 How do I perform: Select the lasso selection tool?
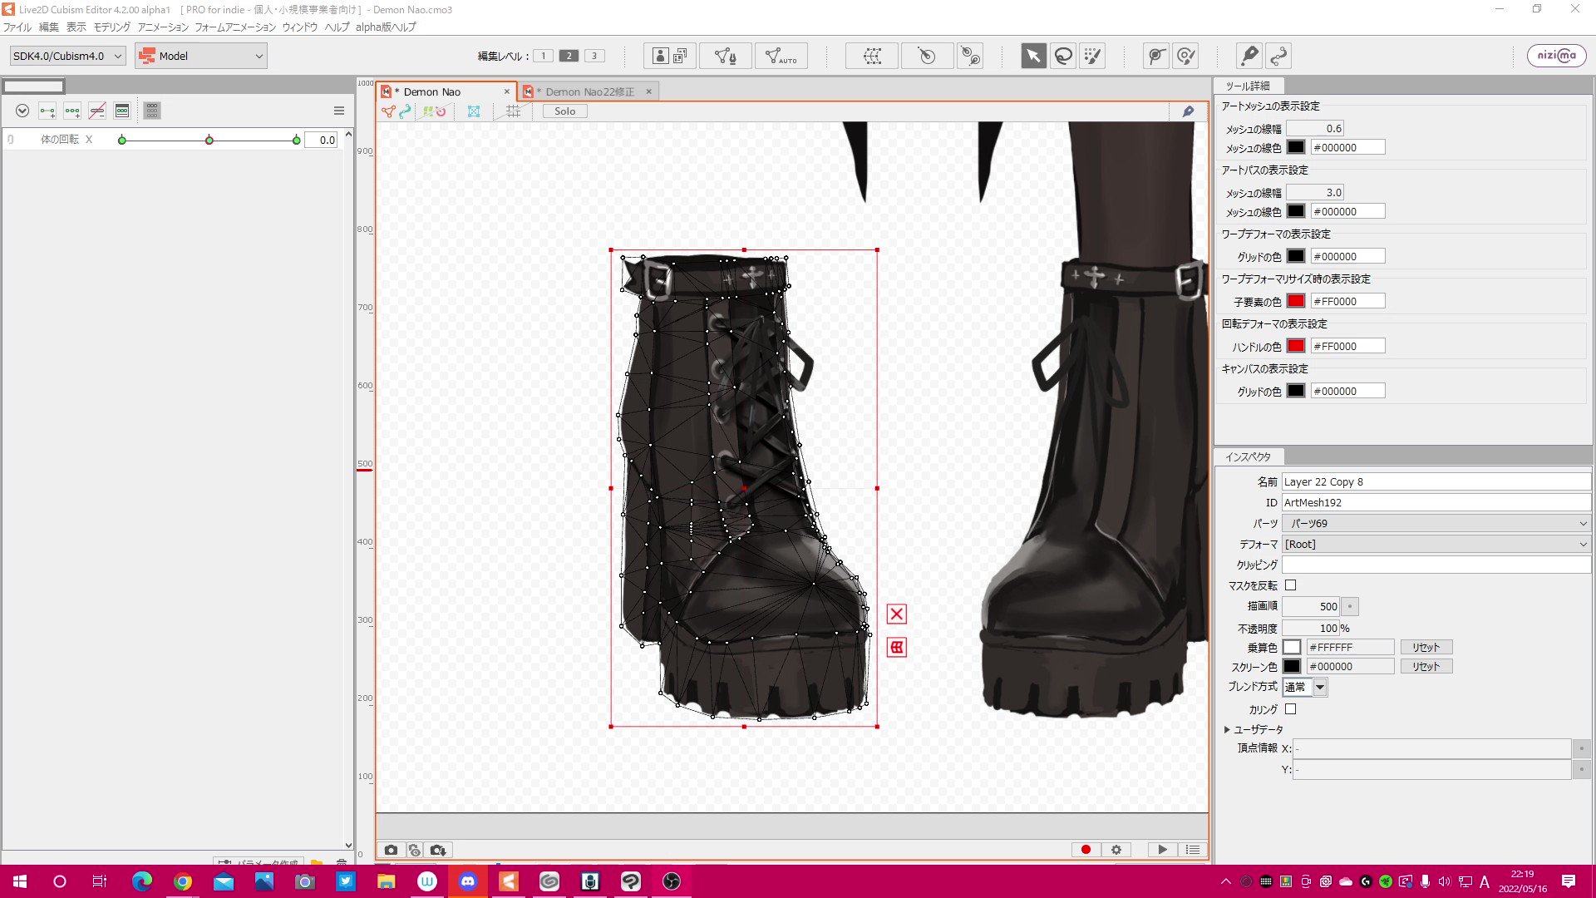(1063, 56)
